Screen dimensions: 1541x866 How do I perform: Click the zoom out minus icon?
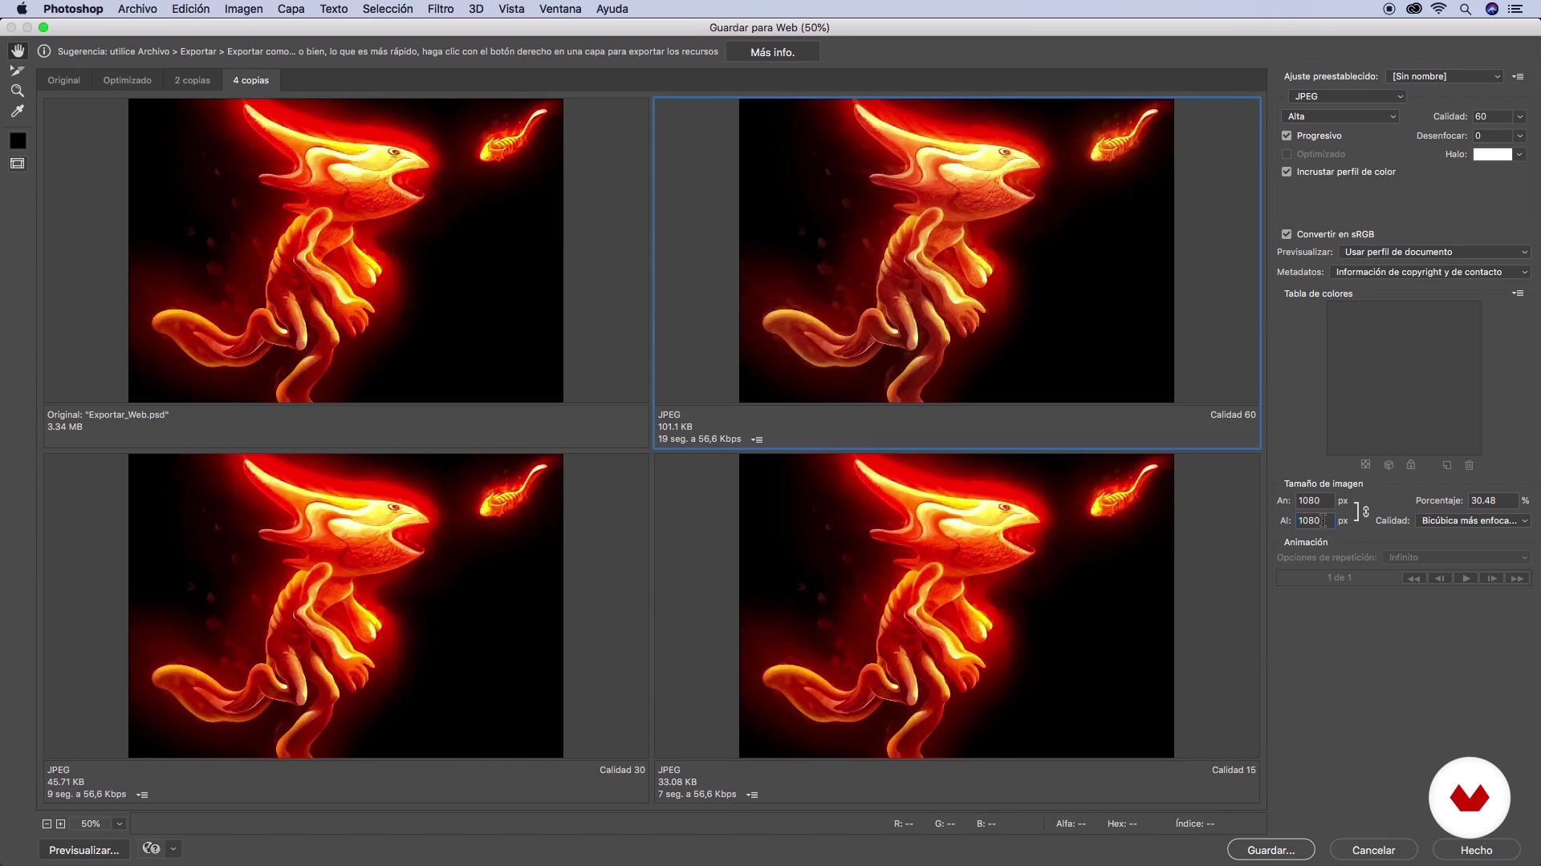[47, 824]
